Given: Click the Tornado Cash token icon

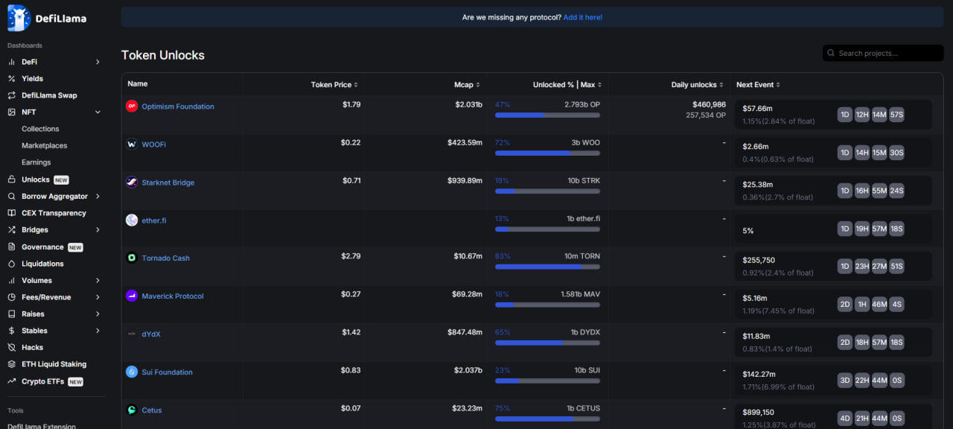Looking at the screenshot, I should coord(132,258).
